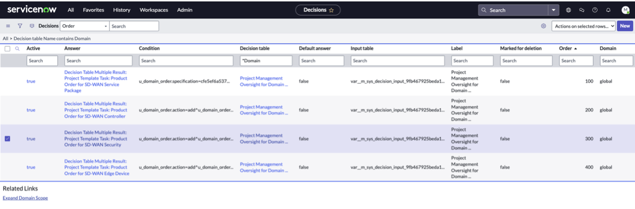Open Decision table link in order 400 row
The width and height of the screenshot is (635, 209).
pyautogui.click(x=264, y=168)
